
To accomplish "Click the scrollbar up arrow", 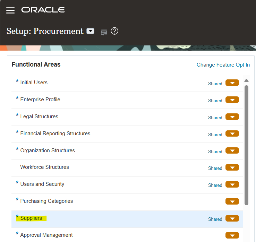I will [246, 80].
